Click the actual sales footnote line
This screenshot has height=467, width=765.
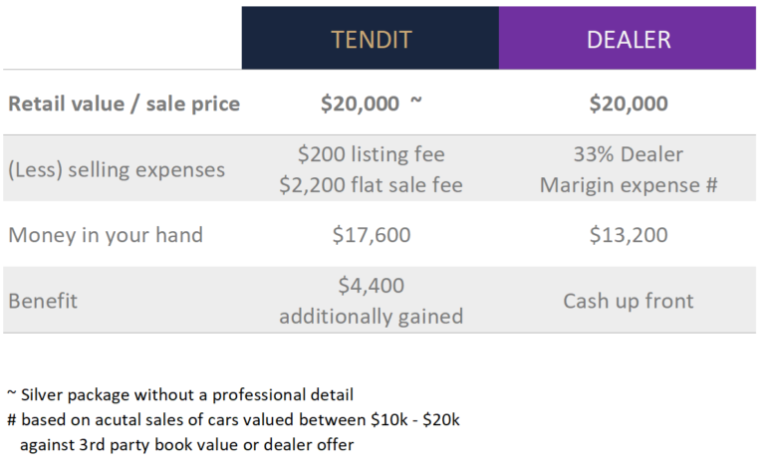[233, 420]
